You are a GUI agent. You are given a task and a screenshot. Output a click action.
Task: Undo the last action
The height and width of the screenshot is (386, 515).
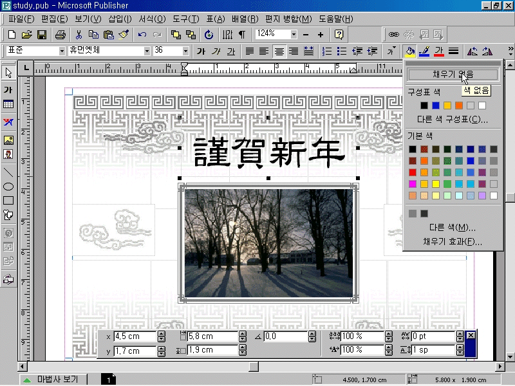click(142, 35)
